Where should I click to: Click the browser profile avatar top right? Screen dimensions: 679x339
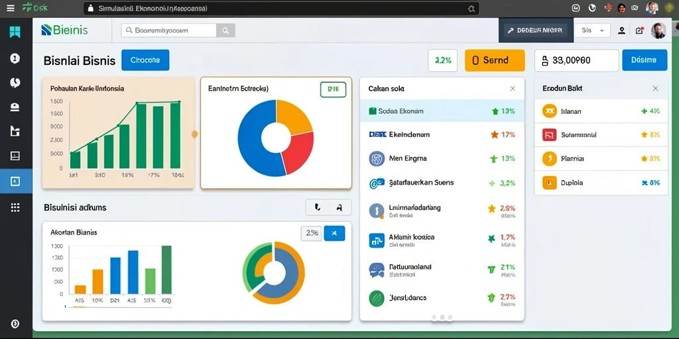pos(652,7)
